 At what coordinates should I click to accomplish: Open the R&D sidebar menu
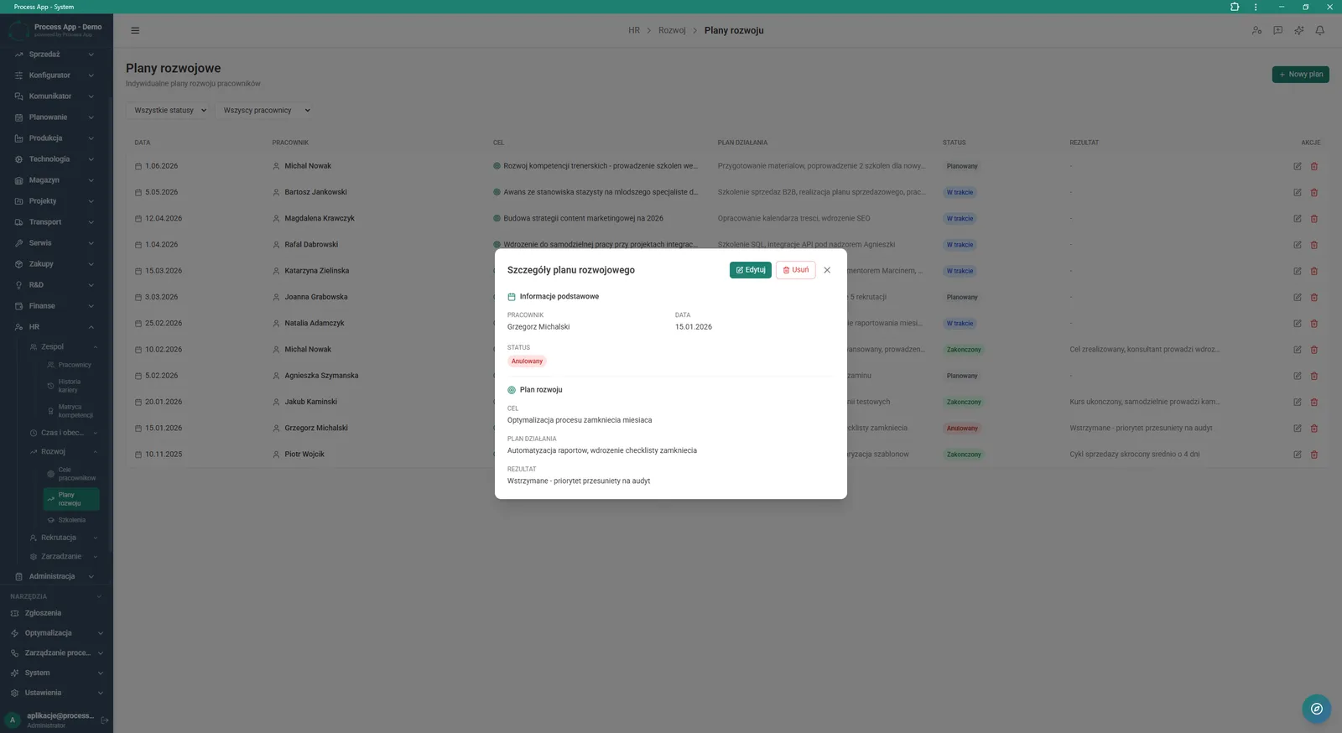55,285
